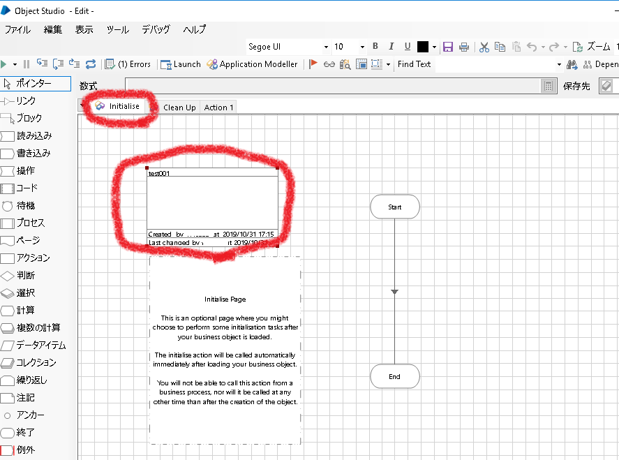Click the Undo arrow icon
This screenshot has width=619, height=460.
point(532,47)
